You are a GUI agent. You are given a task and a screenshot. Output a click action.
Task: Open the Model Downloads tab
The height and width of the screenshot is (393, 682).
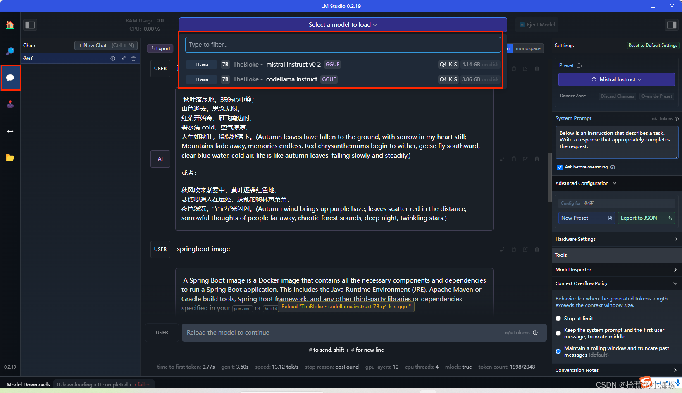[x=28, y=384]
